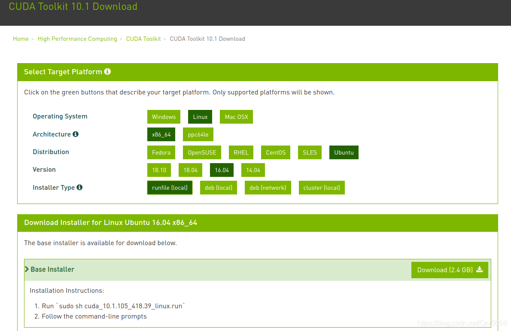Click 'The base installer is available' text
Image resolution: width=511 pixels, height=331 pixels.
[x=100, y=243]
